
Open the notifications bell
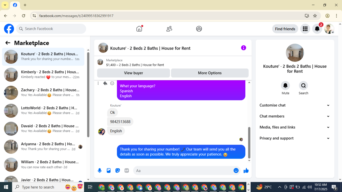[x=317, y=29]
